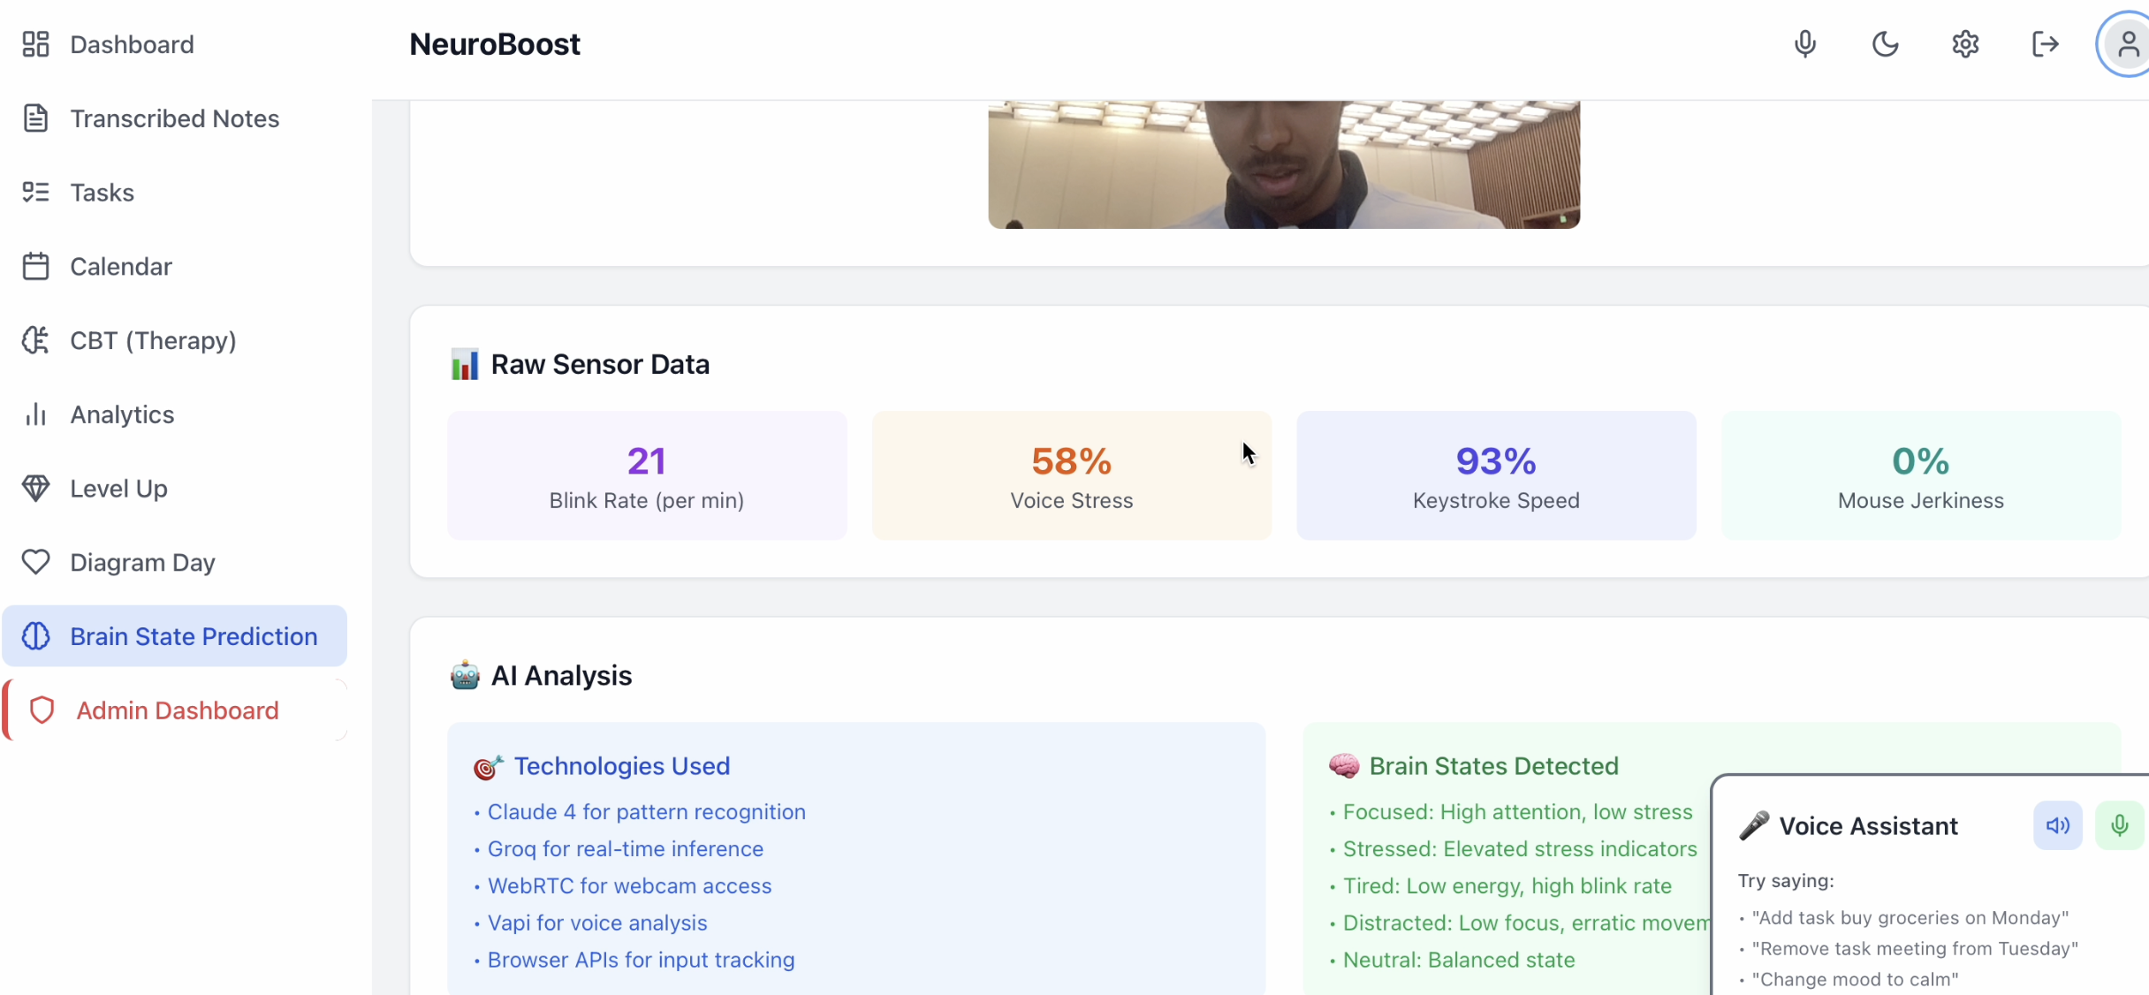Click the CBT (Therapy) brain icon

[x=35, y=340]
